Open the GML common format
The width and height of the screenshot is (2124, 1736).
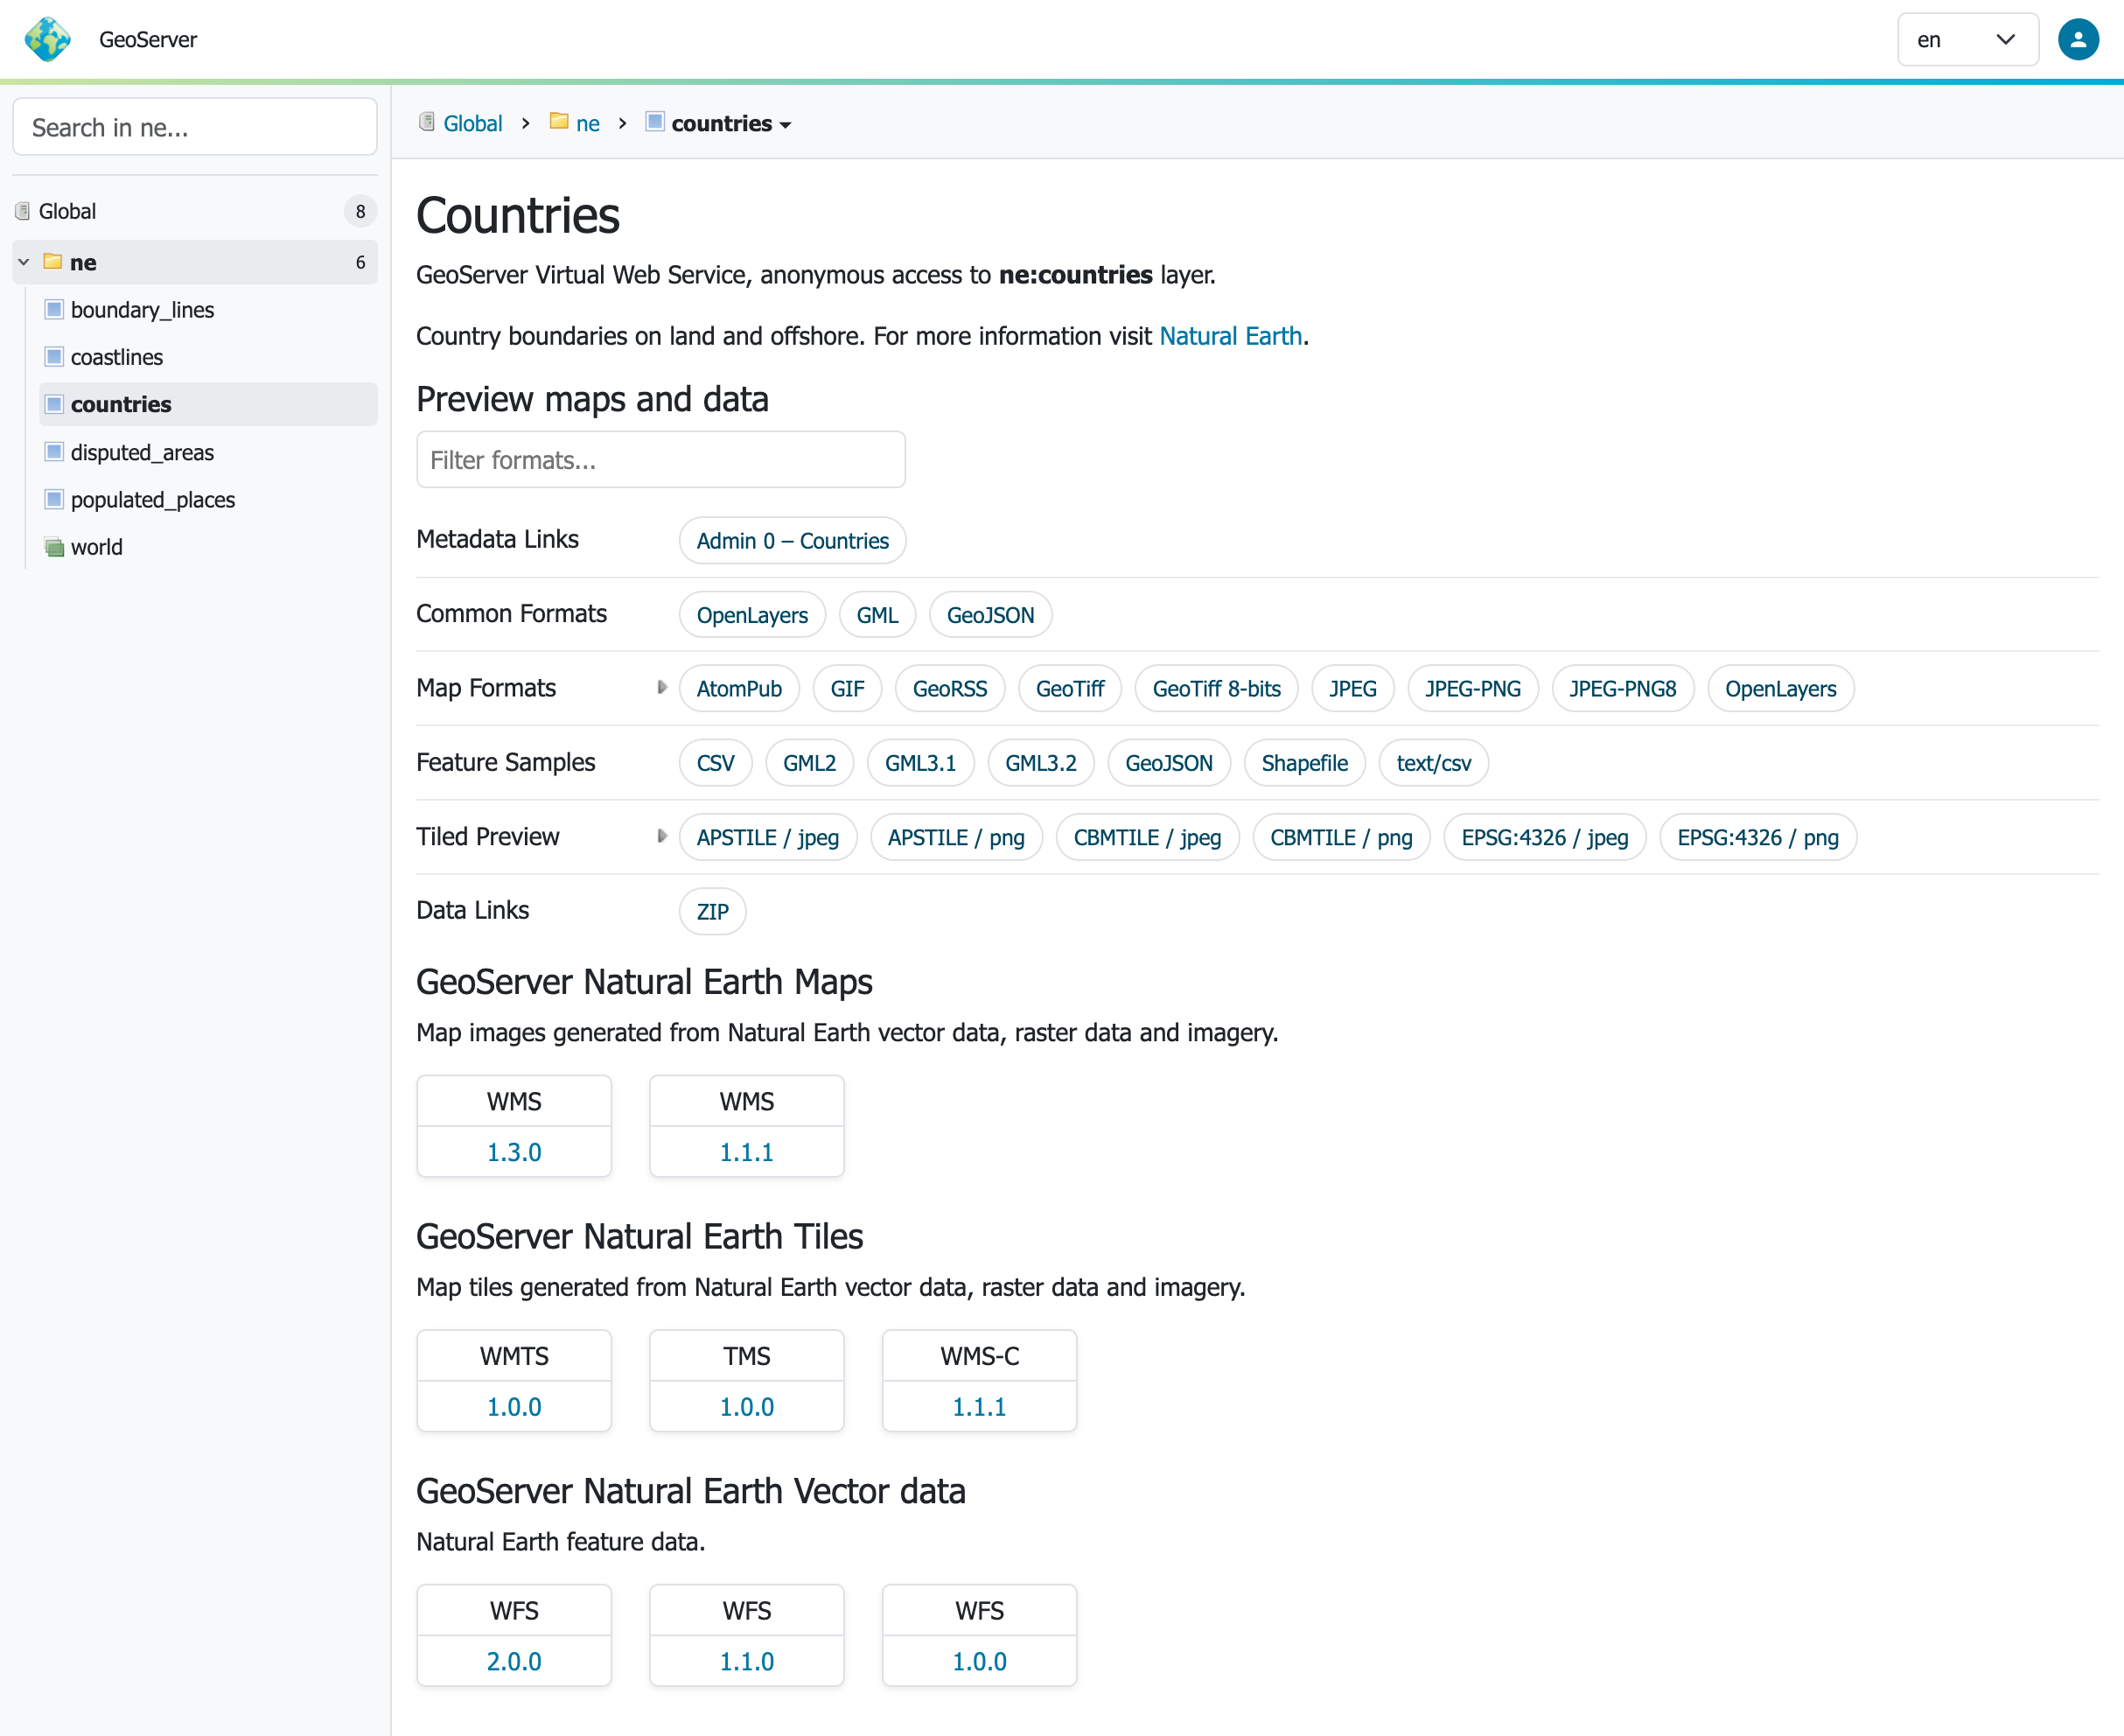click(877, 615)
